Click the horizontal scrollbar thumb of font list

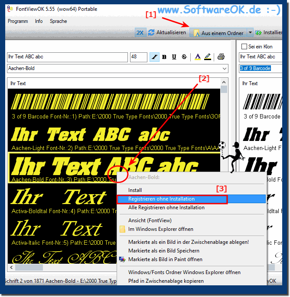[x=29, y=268]
